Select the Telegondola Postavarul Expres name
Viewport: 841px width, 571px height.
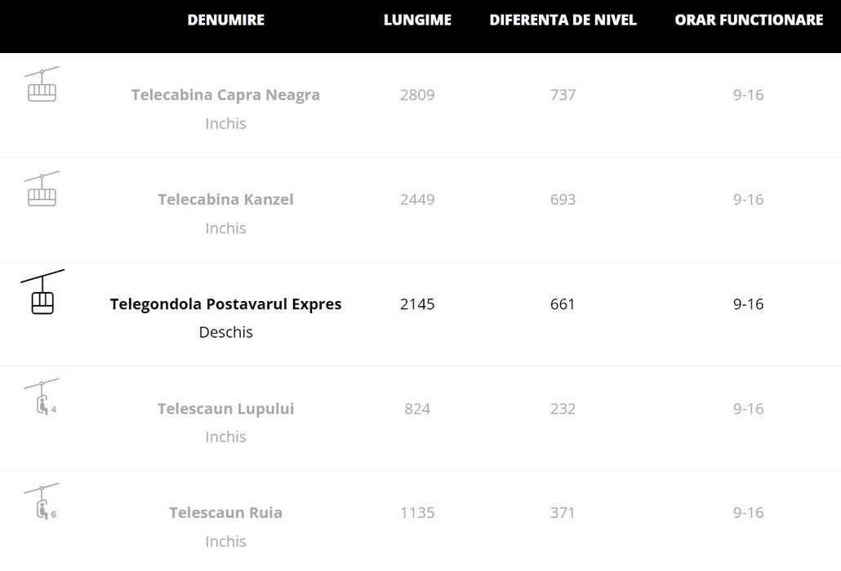click(225, 303)
